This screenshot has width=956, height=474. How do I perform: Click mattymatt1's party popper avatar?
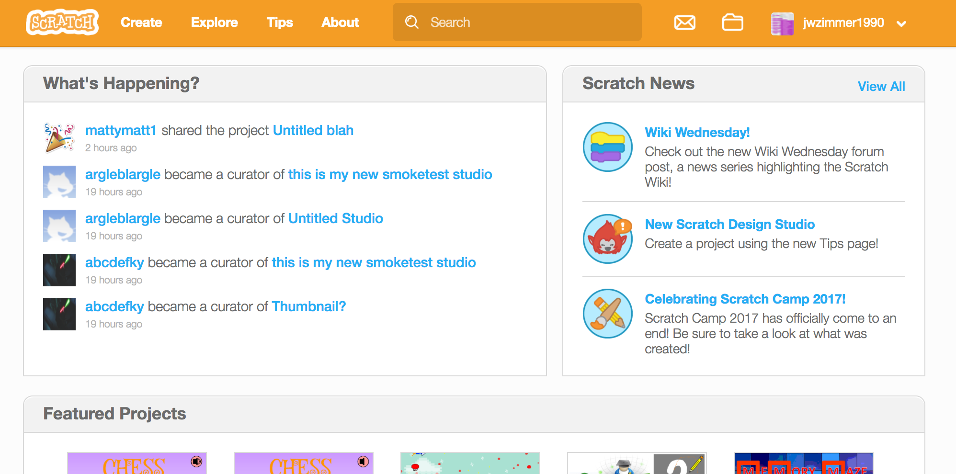[59, 138]
